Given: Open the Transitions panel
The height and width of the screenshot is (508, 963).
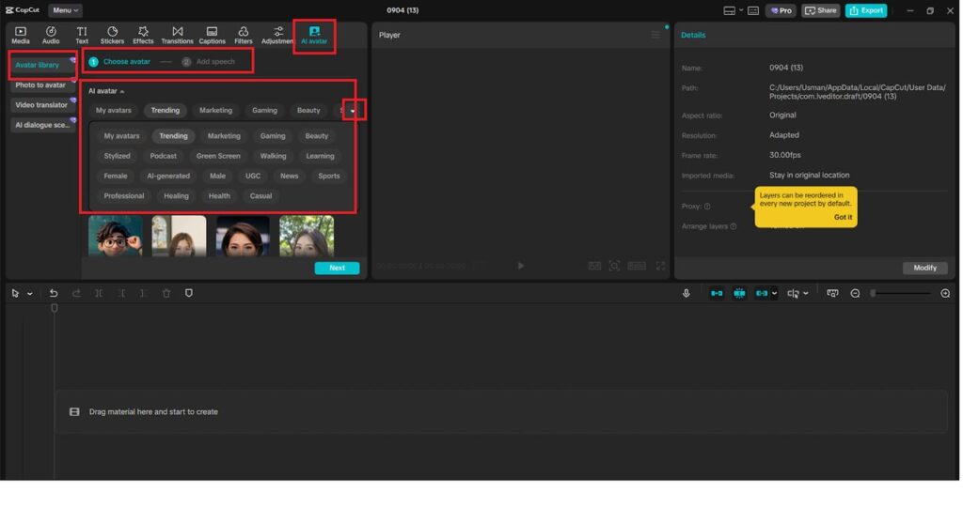Looking at the screenshot, I should click(x=177, y=35).
